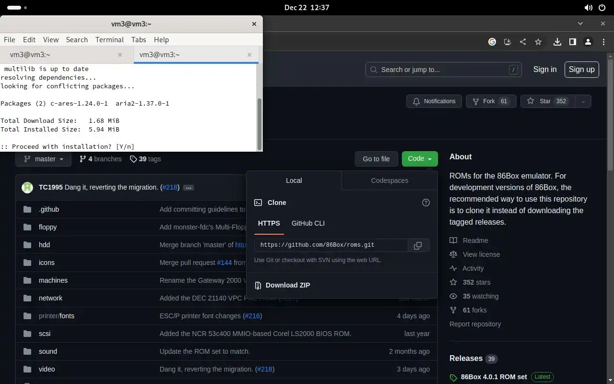Open the Search menu in terminal
The height and width of the screenshot is (384, 614).
(77, 40)
